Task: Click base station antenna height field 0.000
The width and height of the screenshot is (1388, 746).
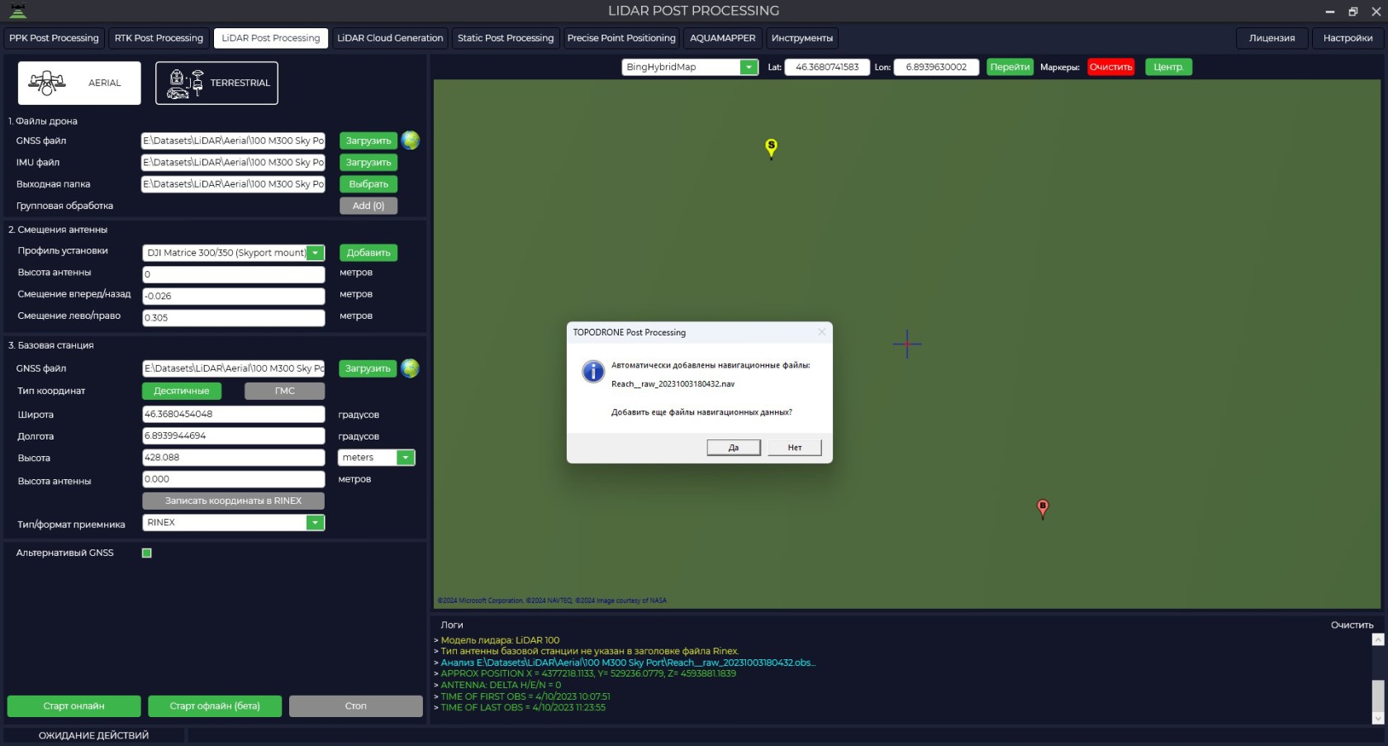Action: (234, 479)
